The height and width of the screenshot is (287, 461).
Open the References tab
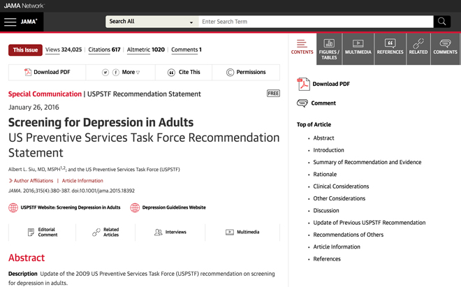[x=390, y=49]
